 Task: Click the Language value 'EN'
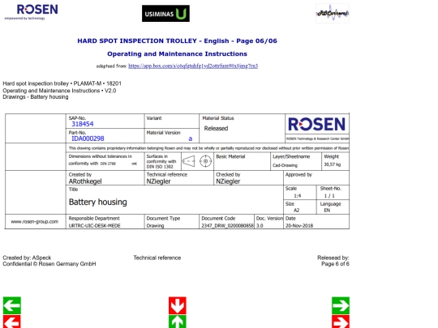coord(327,211)
